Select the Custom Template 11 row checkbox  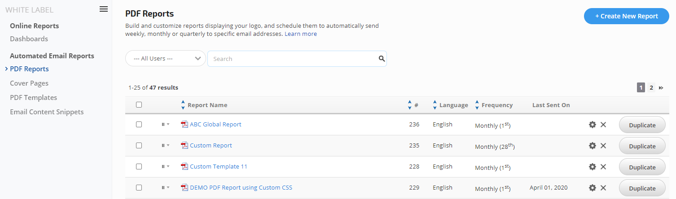tap(139, 167)
